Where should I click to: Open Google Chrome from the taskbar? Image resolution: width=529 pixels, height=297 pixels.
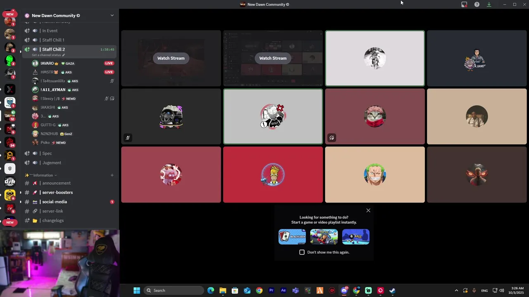(259, 290)
